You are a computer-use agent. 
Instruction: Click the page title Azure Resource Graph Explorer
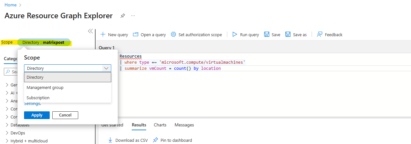(59, 16)
